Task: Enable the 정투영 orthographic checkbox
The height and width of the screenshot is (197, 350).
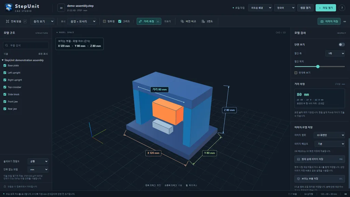Action: pyautogui.click(x=104, y=22)
